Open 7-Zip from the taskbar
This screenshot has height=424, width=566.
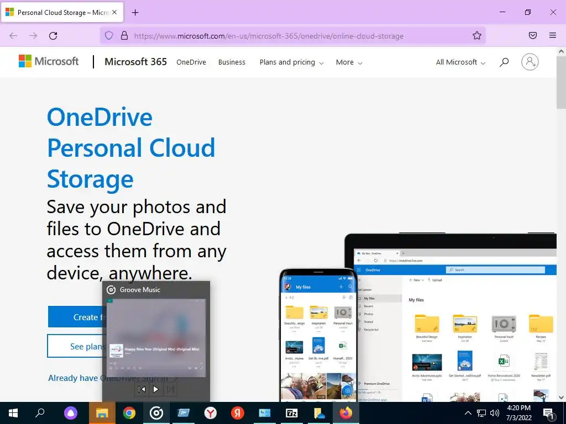click(x=292, y=413)
